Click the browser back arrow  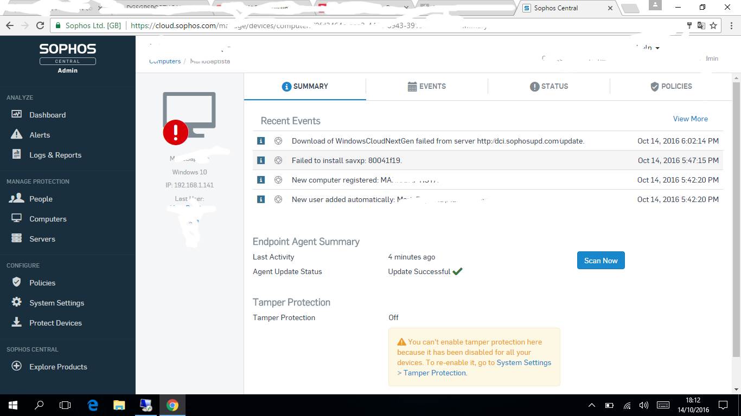10,25
